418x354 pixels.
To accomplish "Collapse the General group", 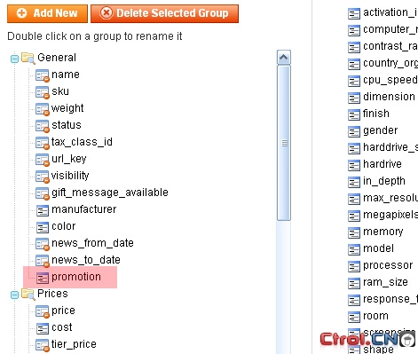I will [x=14, y=59].
